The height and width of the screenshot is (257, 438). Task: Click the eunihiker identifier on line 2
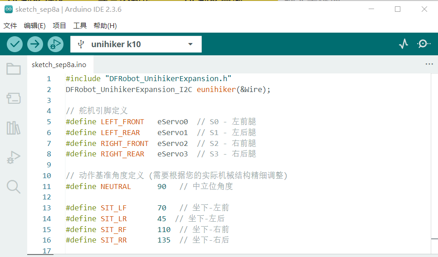[216, 90]
